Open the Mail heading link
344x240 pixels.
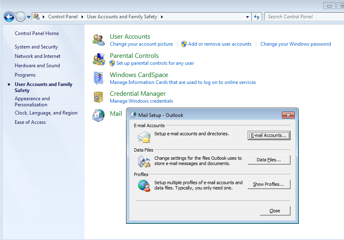click(x=116, y=113)
